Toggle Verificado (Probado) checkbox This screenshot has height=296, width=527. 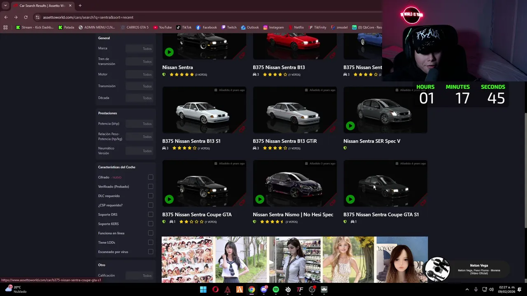coord(151,187)
